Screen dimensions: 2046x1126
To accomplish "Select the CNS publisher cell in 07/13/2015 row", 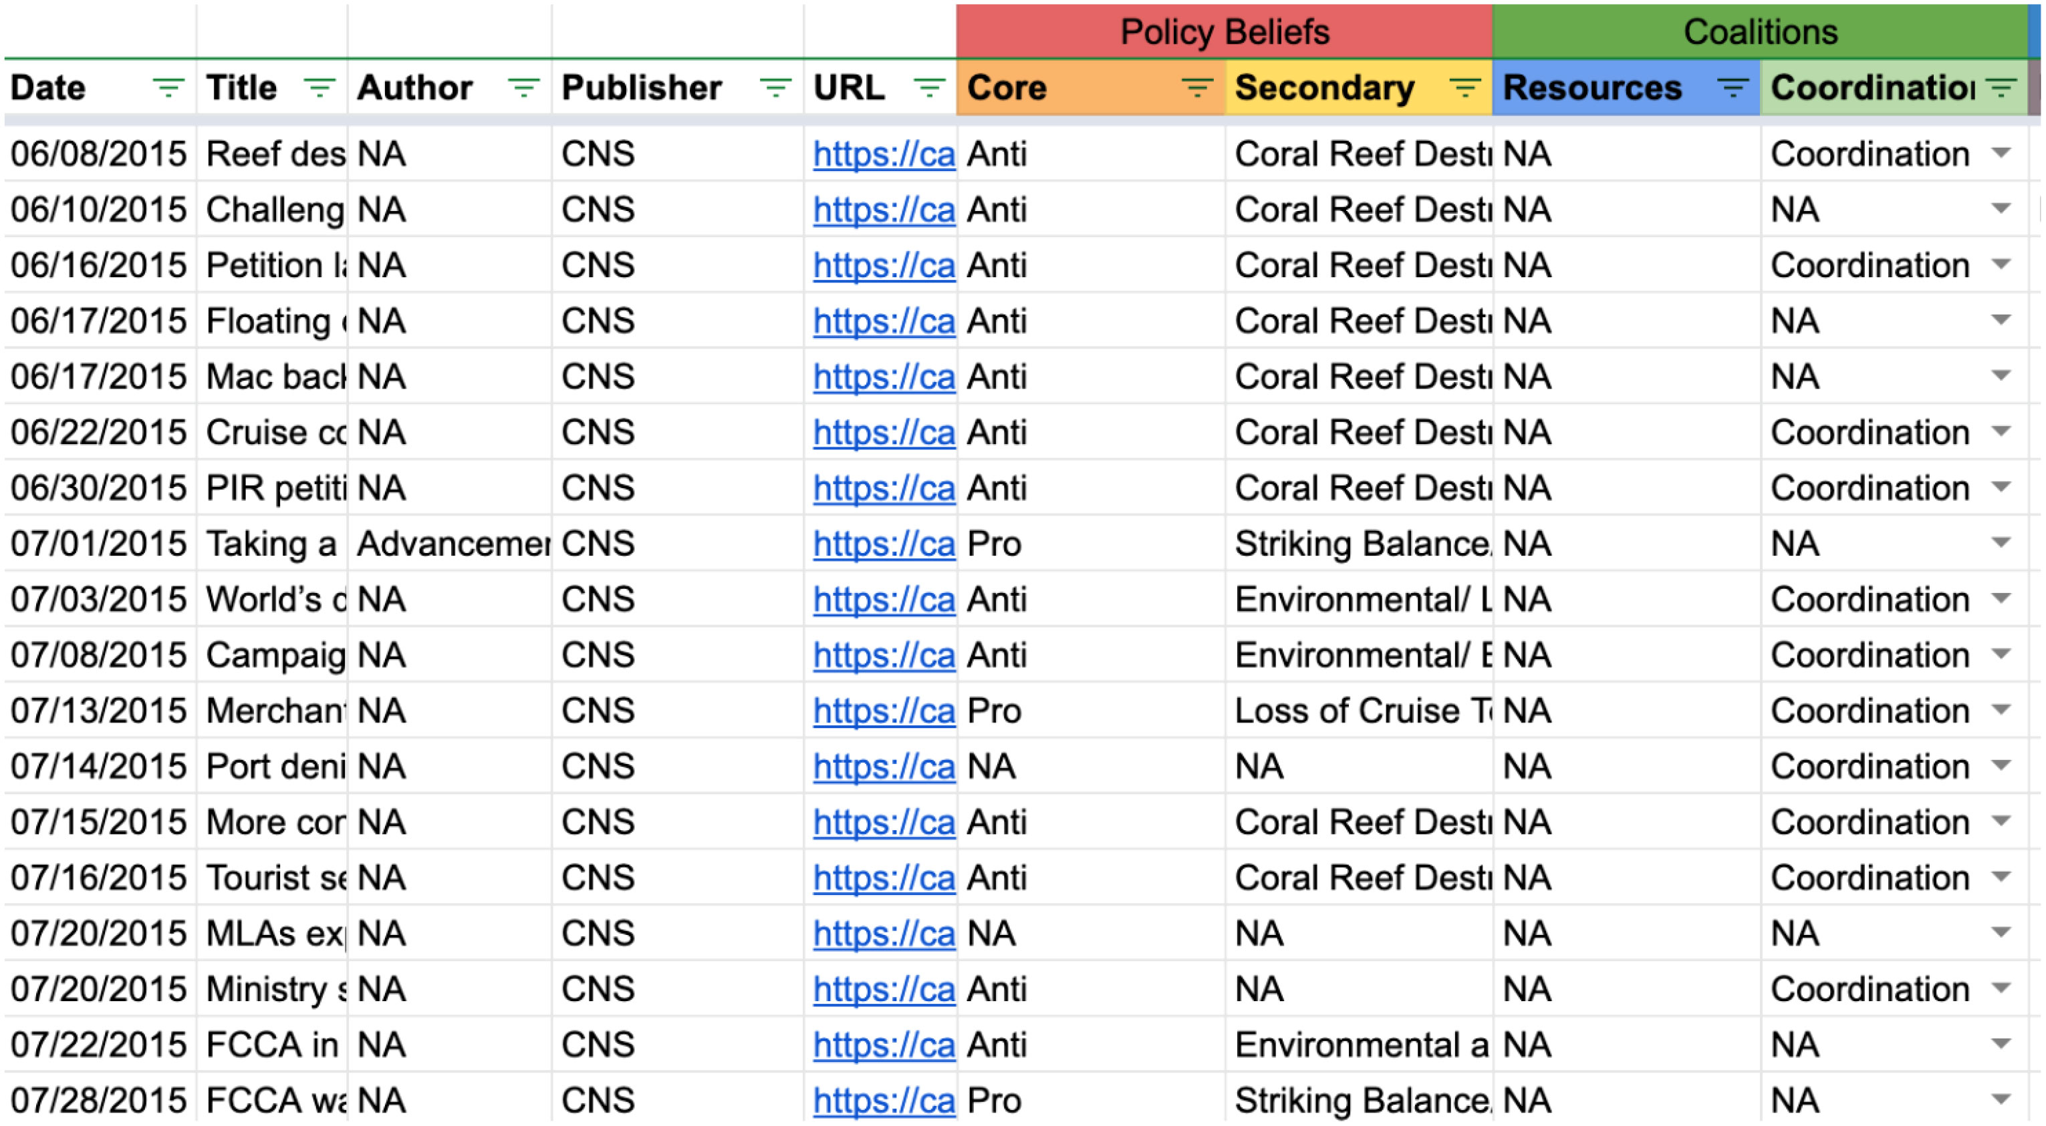I will click(678, 710).
